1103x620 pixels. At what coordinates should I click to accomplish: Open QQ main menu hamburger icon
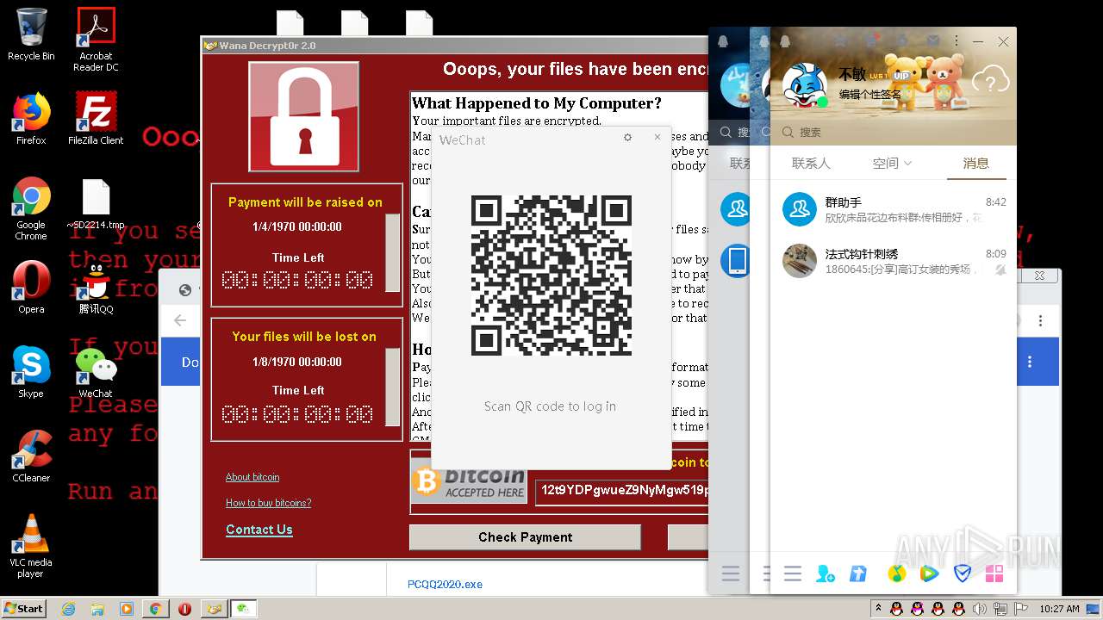(x=793, y=573)
